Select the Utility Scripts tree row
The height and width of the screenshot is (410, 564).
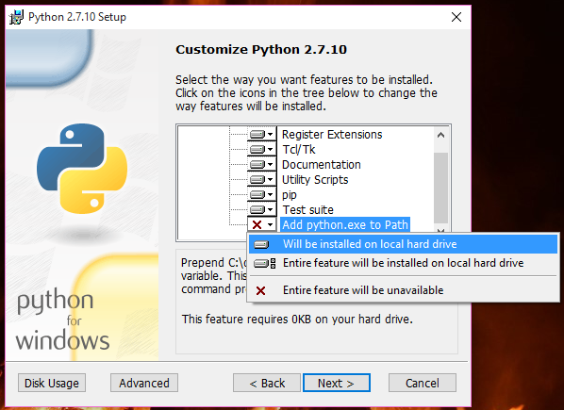pyautogui.click(x=315, y=180)
